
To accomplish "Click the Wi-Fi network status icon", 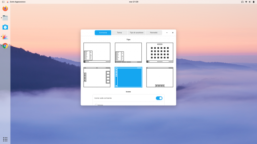I will (x=246, y=2).
